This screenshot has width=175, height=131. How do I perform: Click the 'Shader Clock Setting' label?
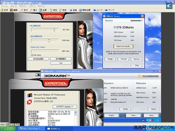37,47
